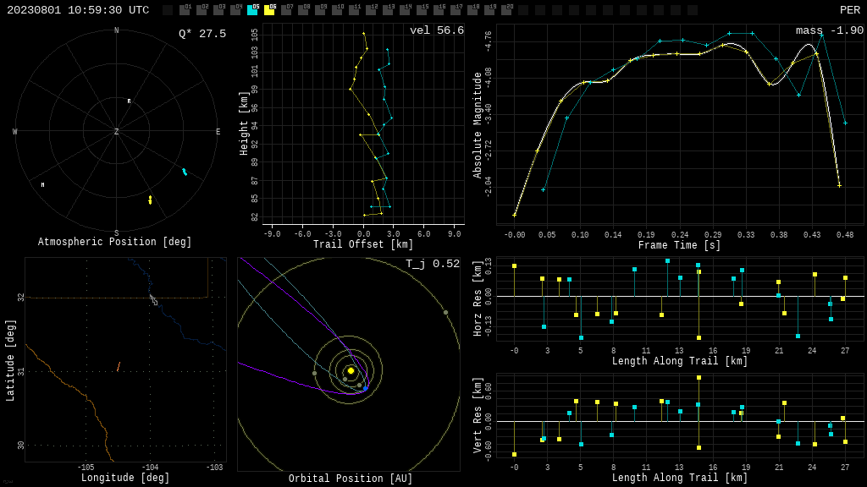Screen dimensions: 867x487
Task: Select station indicator square 12
Action: (x=371, y=10)
